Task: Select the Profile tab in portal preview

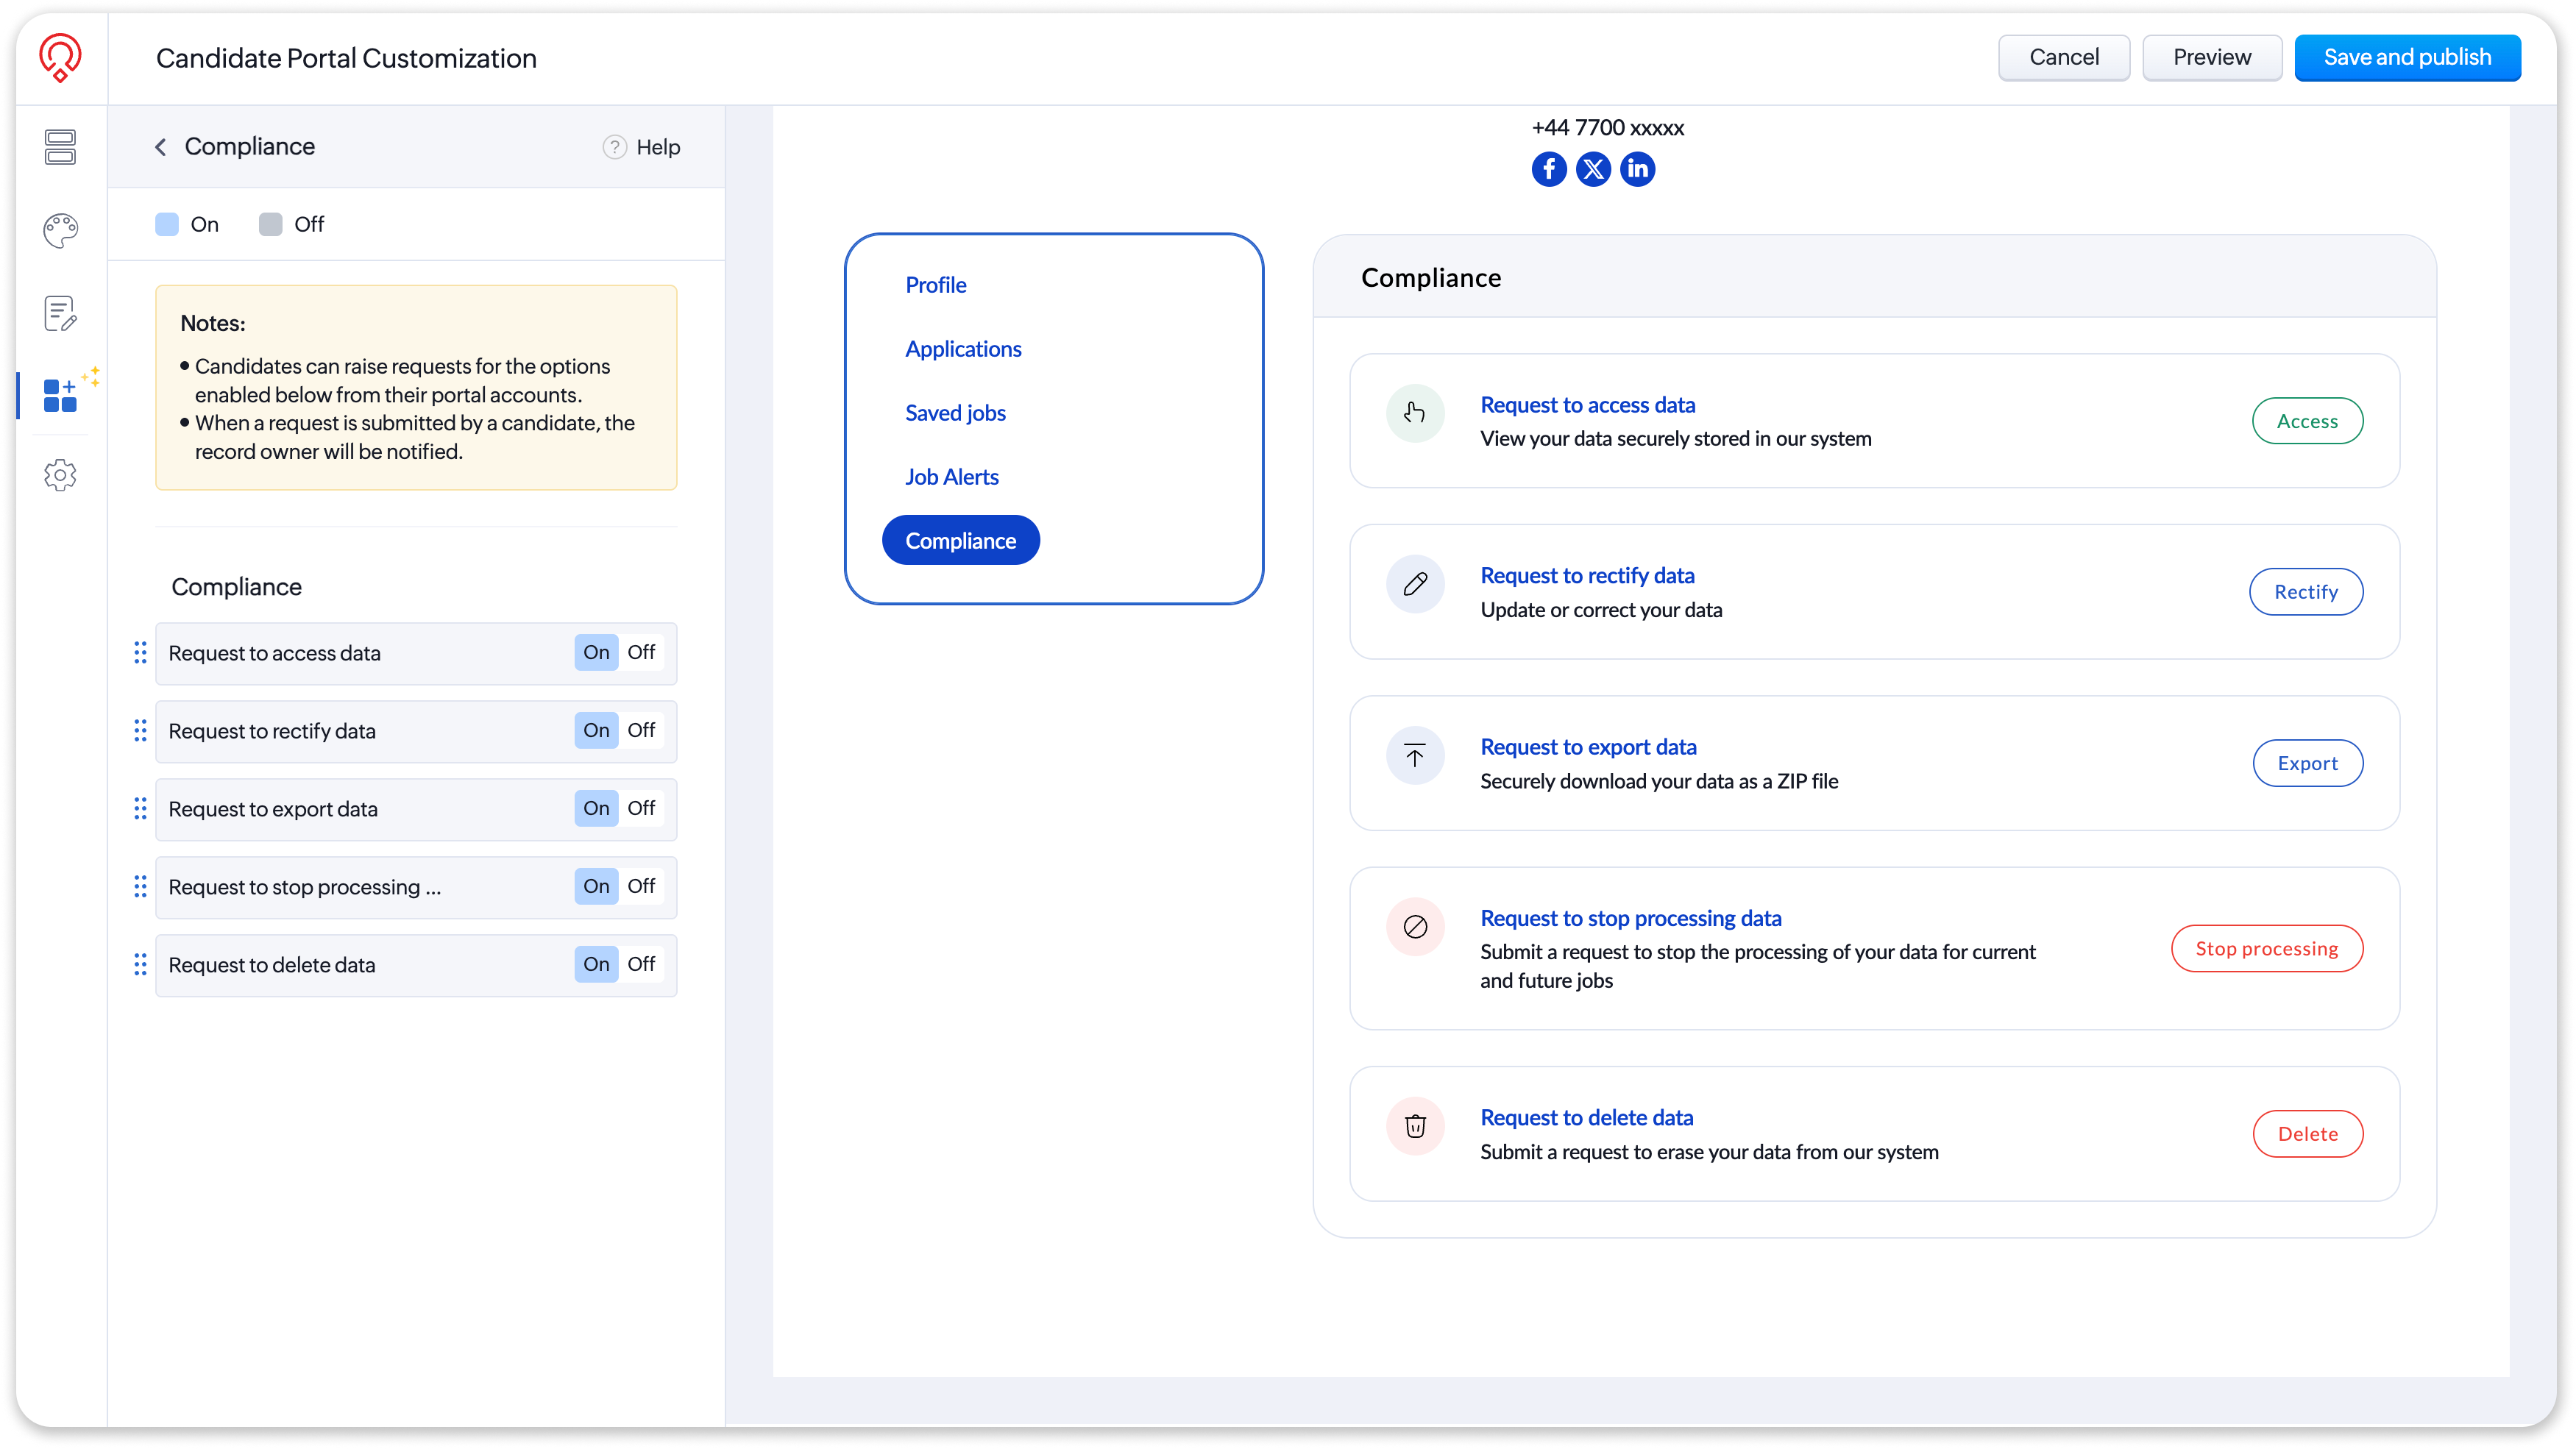Action: point(935,285)
